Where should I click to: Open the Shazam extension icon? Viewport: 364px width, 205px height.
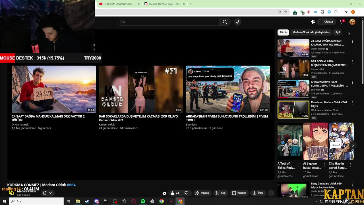click(329, 12)
